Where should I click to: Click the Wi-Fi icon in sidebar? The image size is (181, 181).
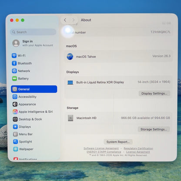pyautogui.click(x=14, y=56)
